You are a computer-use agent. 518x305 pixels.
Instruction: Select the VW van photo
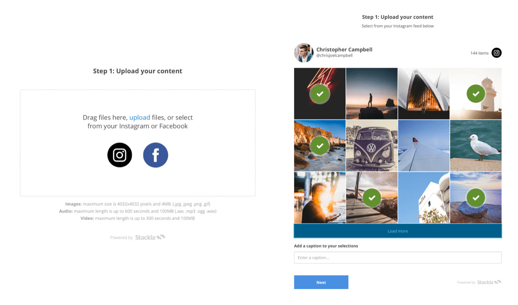pos(372,146)
